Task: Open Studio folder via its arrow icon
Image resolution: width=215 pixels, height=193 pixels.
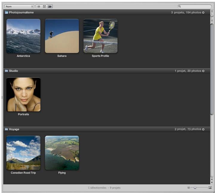Action: coord(203,71)
